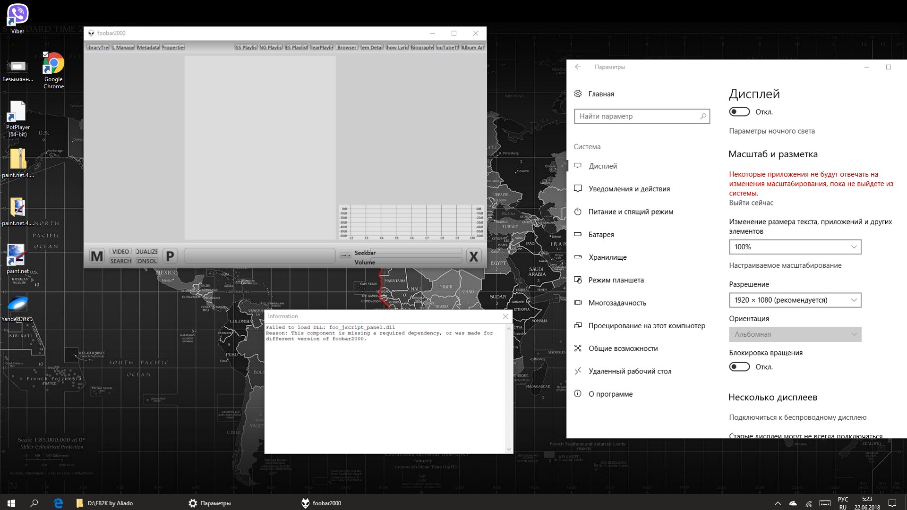Open the Console button in foobar2000
The width and height of the screenshot is (907, 510).
coord(146,261)
